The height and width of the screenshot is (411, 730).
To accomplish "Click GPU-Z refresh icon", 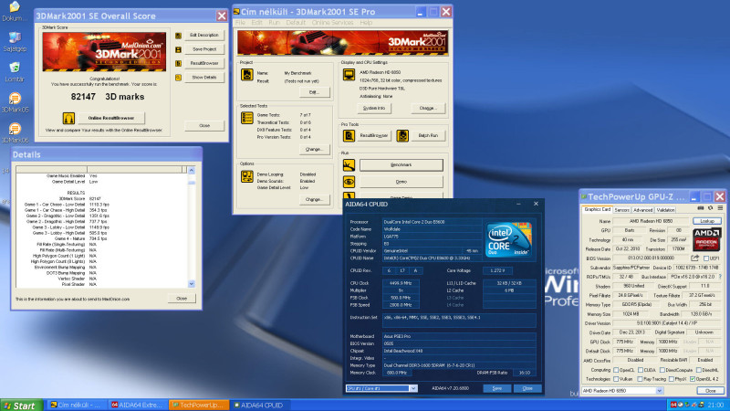I will coord(711,208).
